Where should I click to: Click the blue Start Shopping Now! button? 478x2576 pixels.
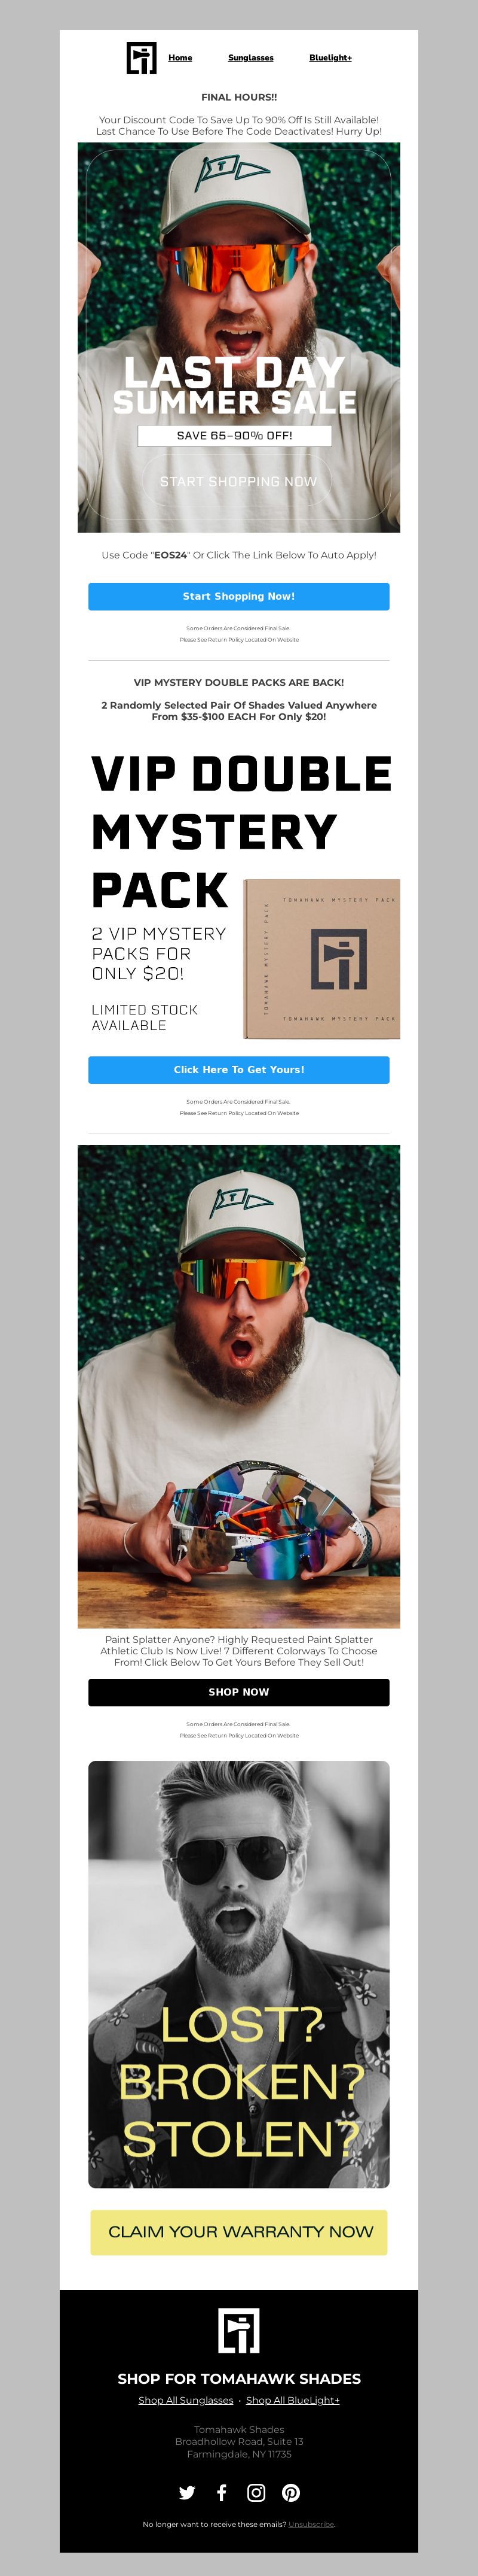[238, 596]
